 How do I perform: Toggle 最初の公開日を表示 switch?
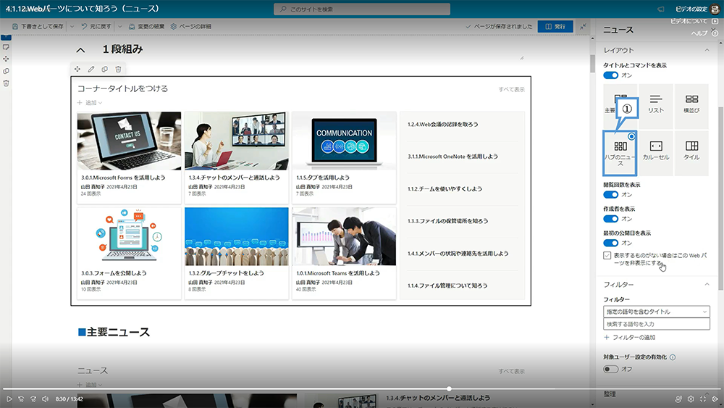(x=611, y=243)
